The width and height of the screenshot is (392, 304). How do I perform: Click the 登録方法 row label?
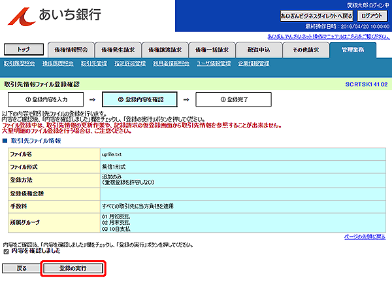[x=22, y=180]
